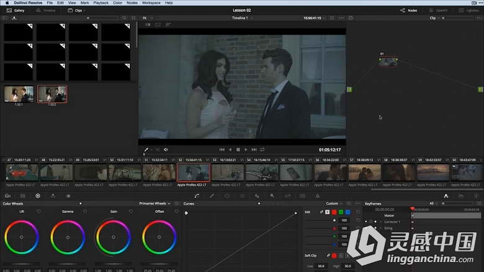Viewport: 484px width, 272px height.
Task: Toggle loop playback
Action: pos(262,149)
